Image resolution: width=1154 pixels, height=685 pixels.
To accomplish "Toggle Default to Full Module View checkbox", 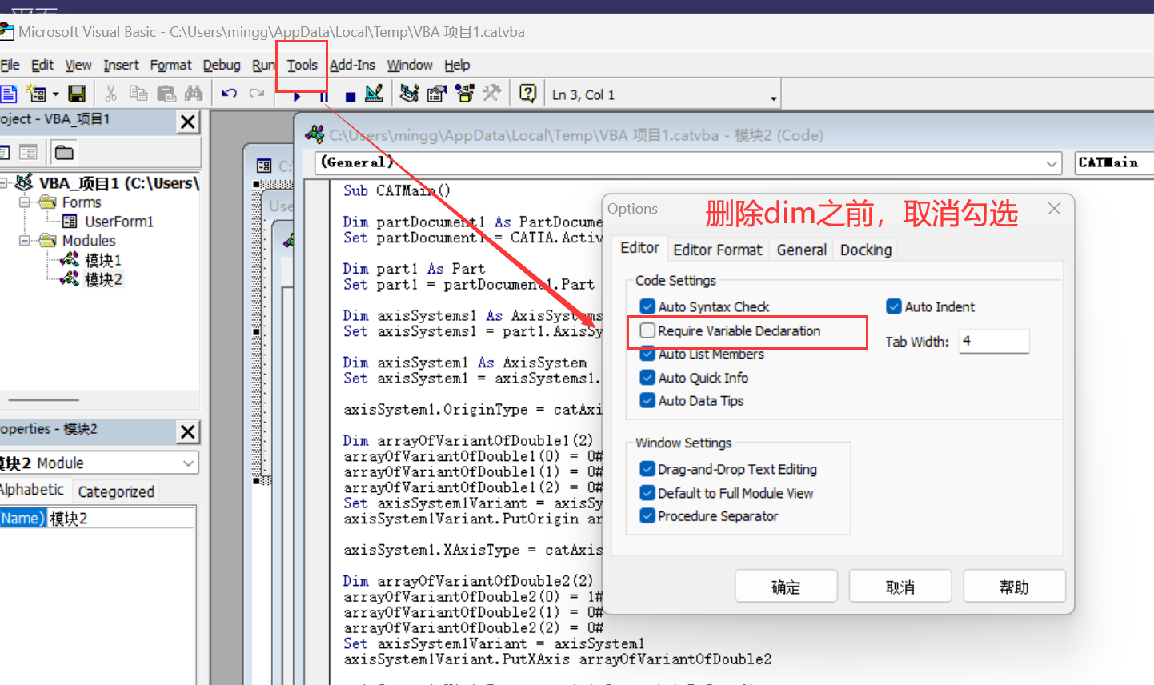I will tap(647, 493).
